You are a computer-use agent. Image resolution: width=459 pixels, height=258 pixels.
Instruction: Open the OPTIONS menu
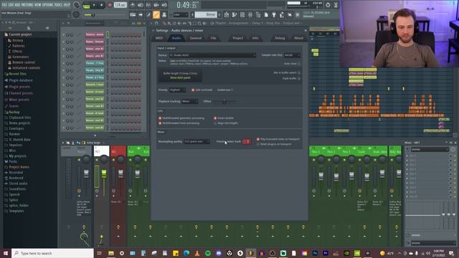48,5
